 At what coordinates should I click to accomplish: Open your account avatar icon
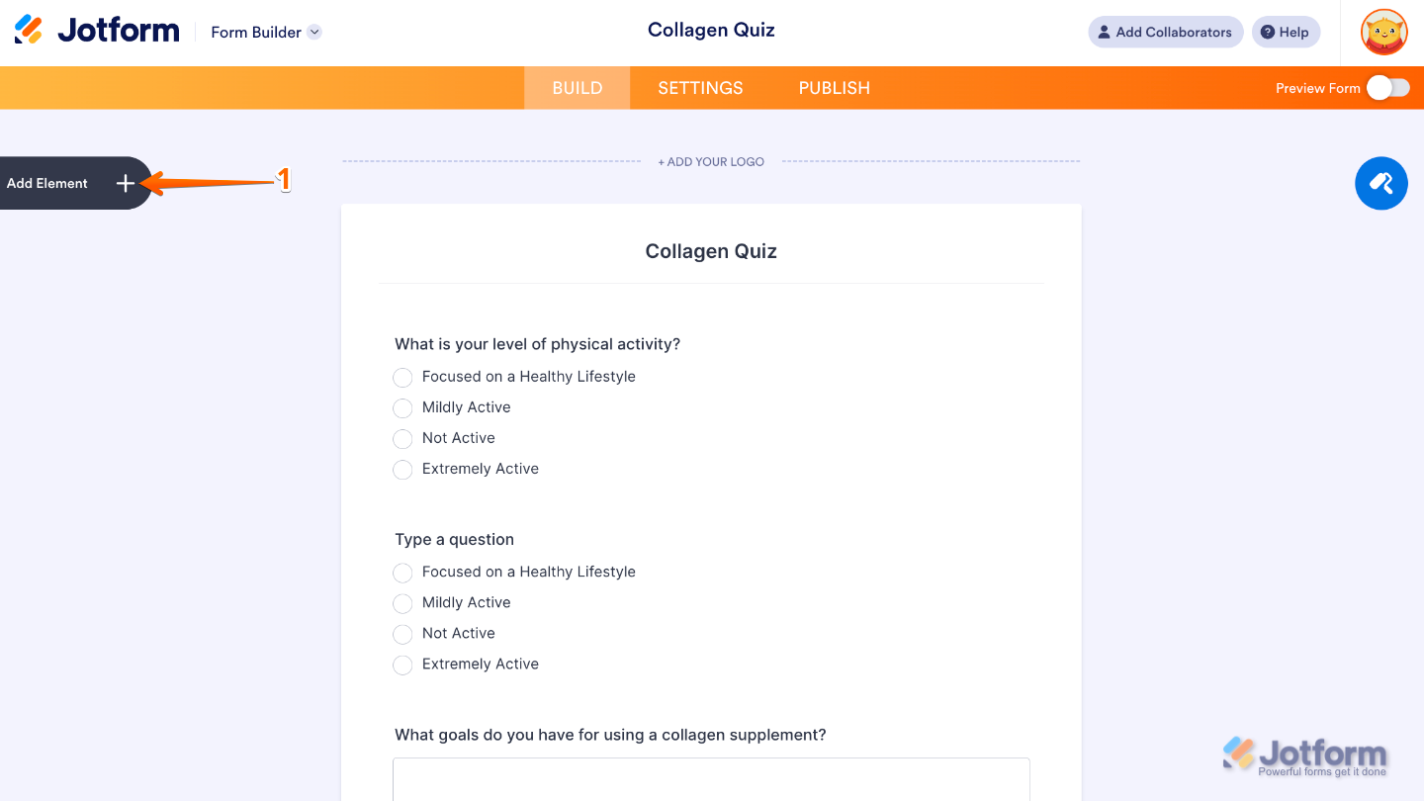click(1382, 32)
